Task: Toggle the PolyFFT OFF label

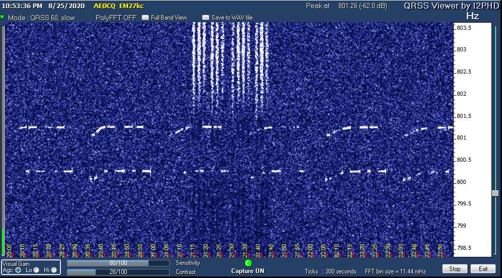Action: (x=116, y=18)
